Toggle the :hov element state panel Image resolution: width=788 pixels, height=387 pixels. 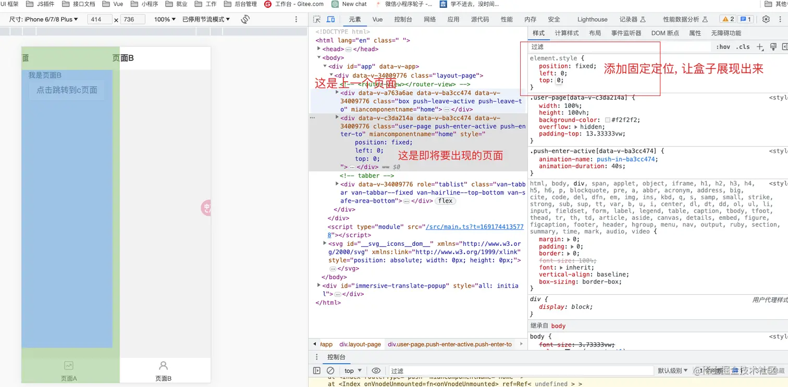723,47
